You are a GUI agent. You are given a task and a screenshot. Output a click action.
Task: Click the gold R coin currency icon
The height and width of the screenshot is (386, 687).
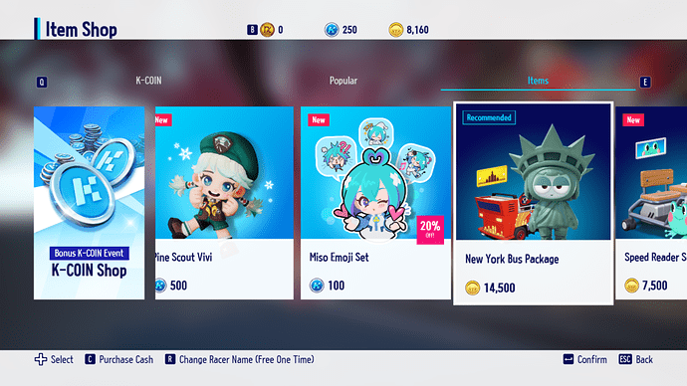coord(267,30)
